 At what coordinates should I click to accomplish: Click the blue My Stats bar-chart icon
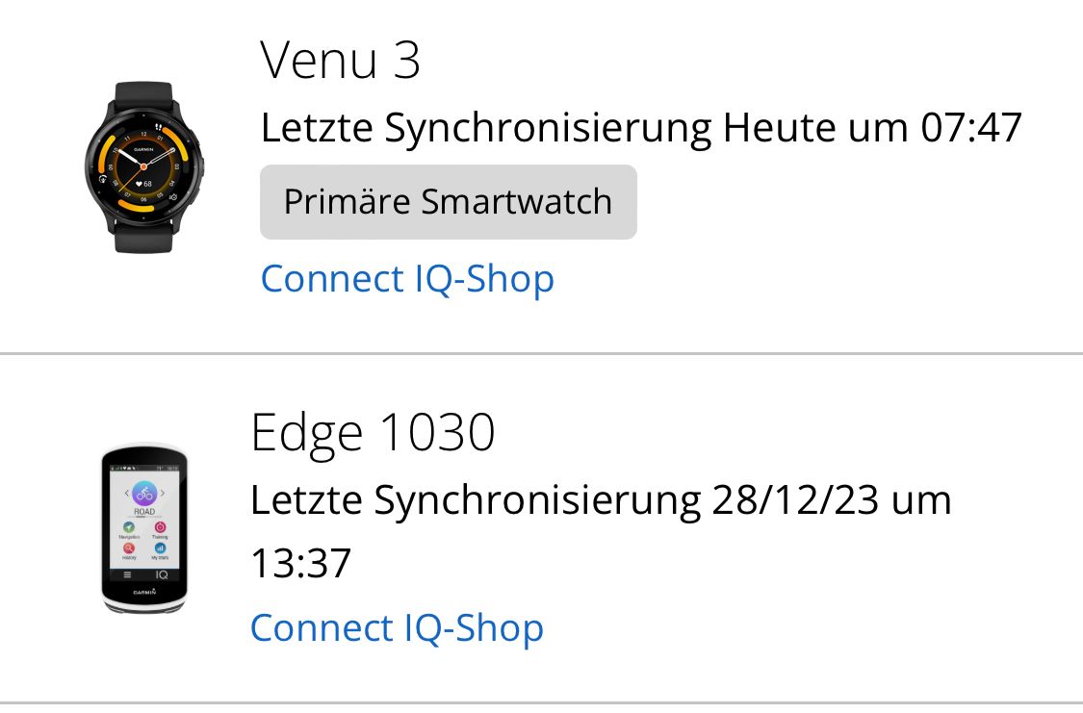click(160, 548)
